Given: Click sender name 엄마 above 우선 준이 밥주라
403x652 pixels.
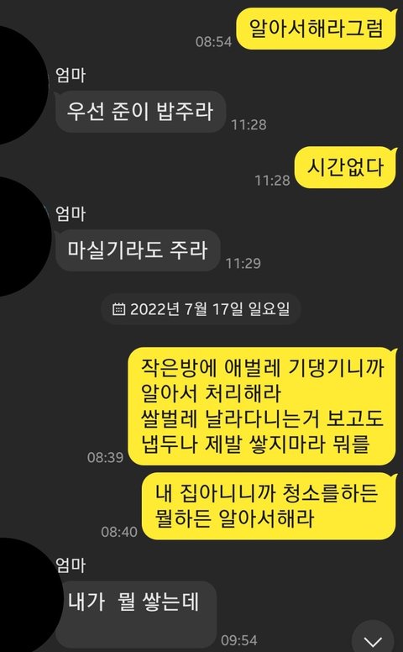Looking at the screenshot, I should 71,76.
